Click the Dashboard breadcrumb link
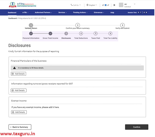 pyautogui.click(x=12, y=18)
